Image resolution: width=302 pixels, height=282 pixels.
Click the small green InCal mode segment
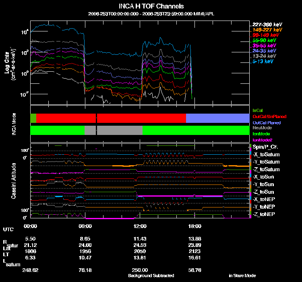click(x=33, y=118)
